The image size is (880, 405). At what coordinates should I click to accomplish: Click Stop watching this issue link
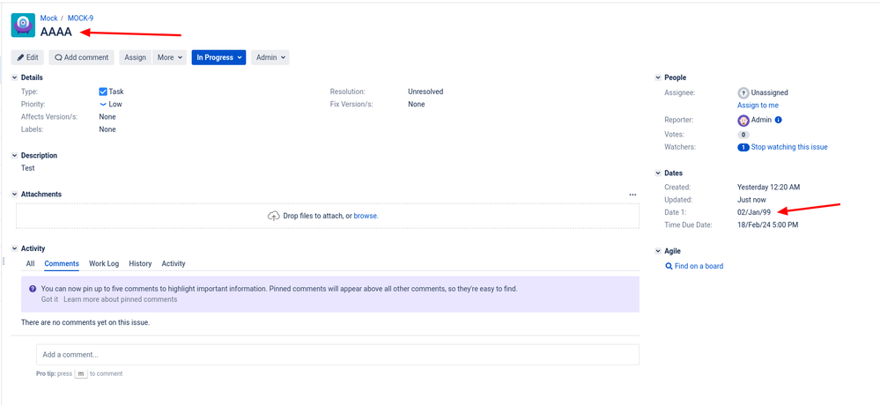coord(789,147)
